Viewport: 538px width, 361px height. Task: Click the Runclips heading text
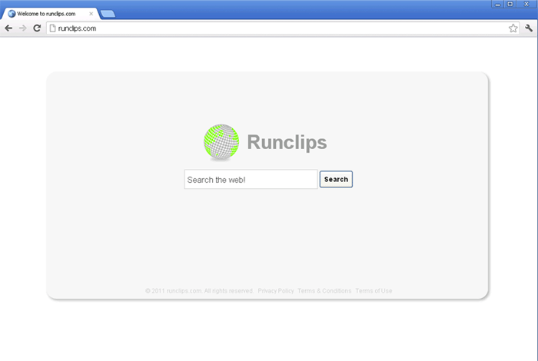point(287,142)
